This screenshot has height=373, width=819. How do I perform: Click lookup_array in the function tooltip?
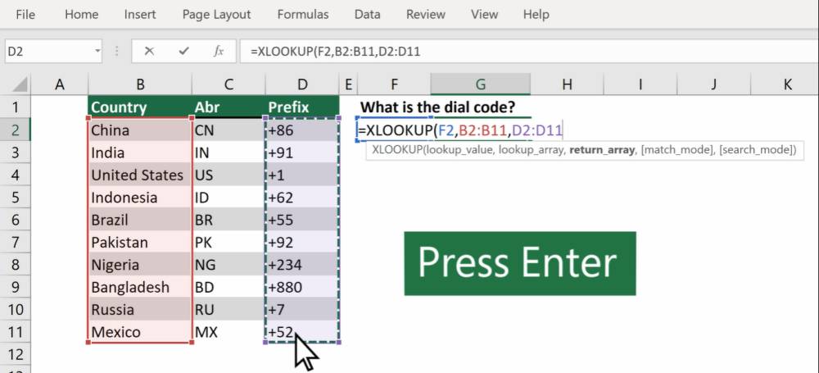pyautogui.click(x=532, y=150)
